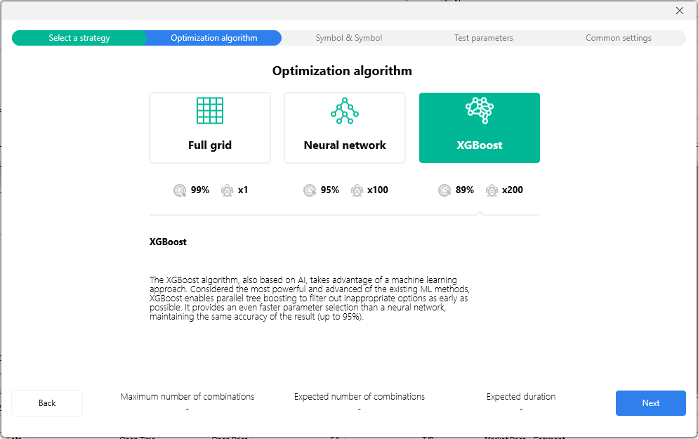
Task: Close the optimization wizard dialog
Action: [679, 11]
